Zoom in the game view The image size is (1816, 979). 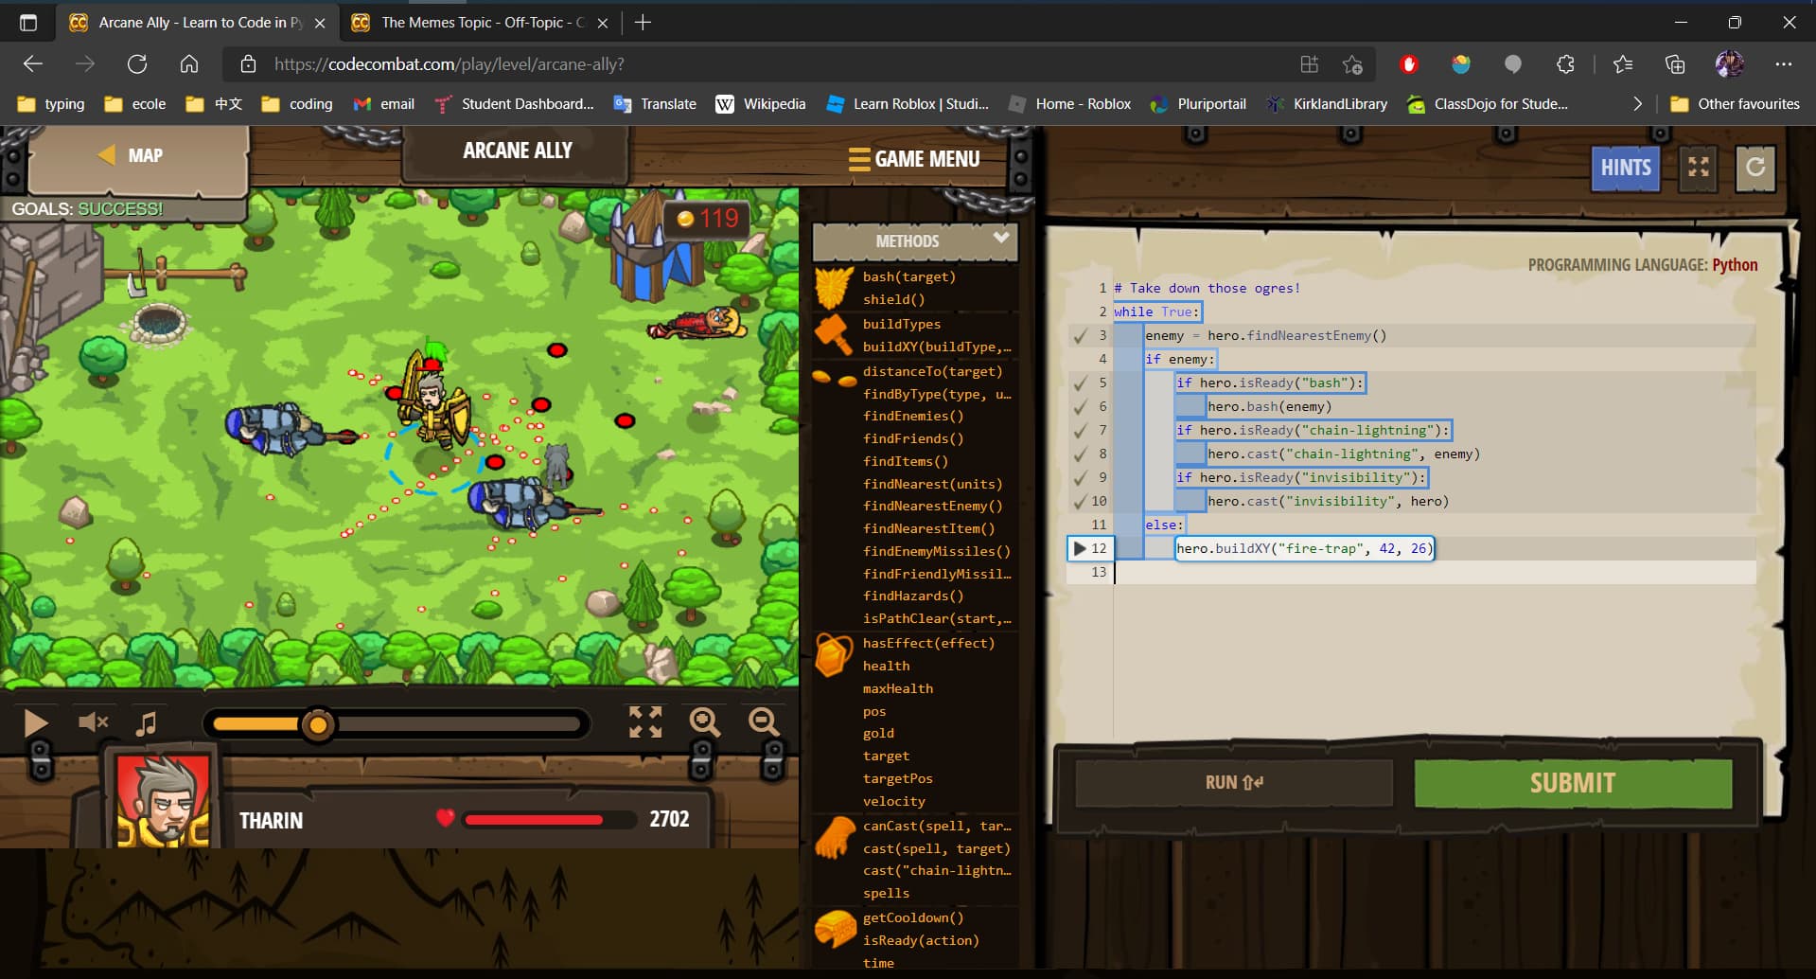click(705, 722)
